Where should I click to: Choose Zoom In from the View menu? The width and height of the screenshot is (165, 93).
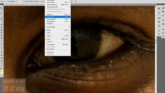58,14
